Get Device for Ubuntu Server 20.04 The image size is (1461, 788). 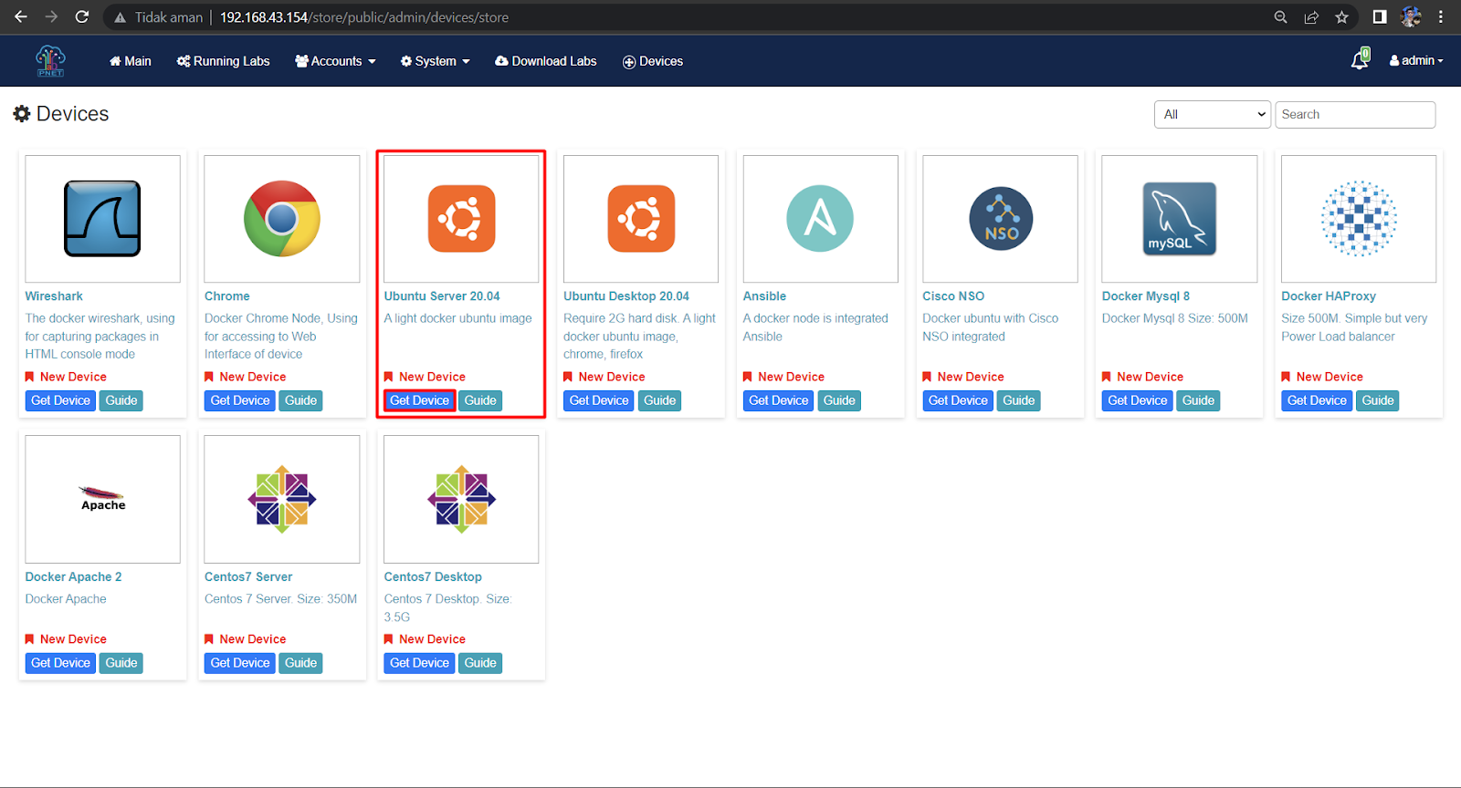(419, 400)
